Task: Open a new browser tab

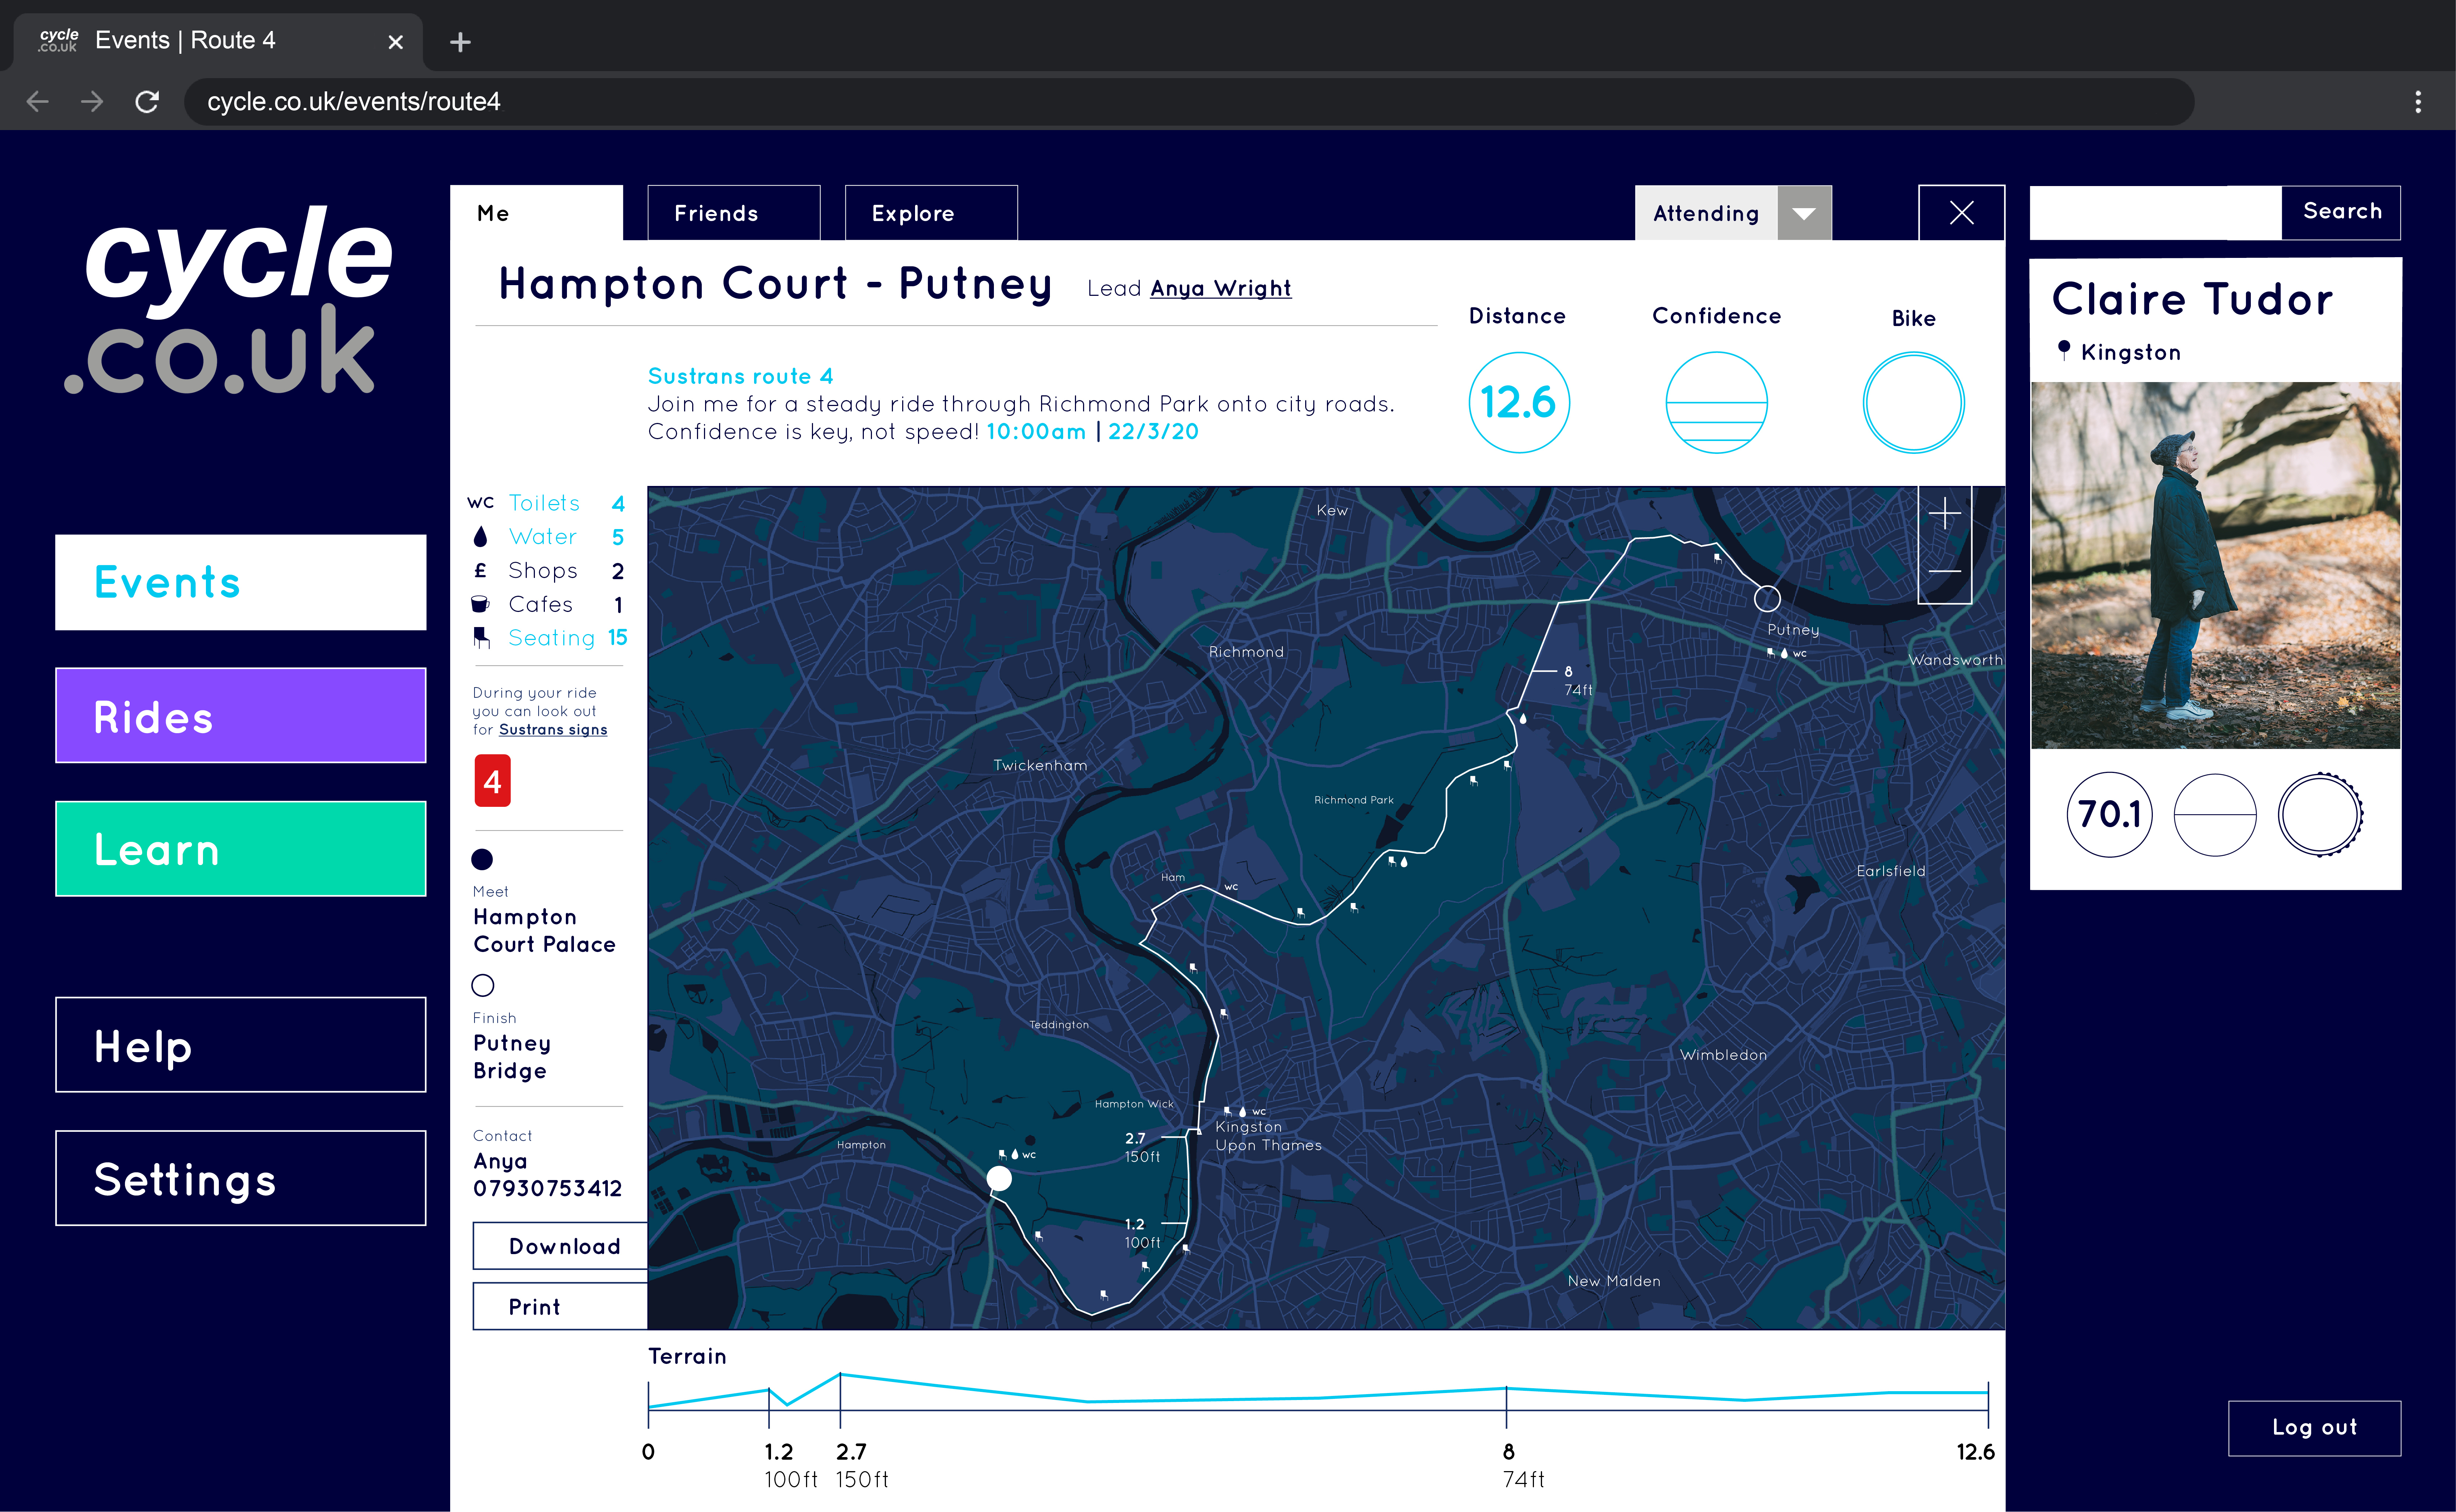Action: (x=460, y=42)
